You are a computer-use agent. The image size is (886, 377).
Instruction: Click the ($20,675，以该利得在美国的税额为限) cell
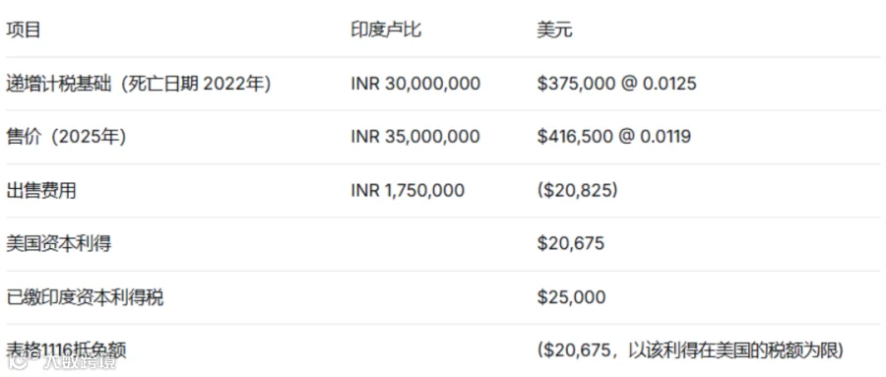coord(690,350)
